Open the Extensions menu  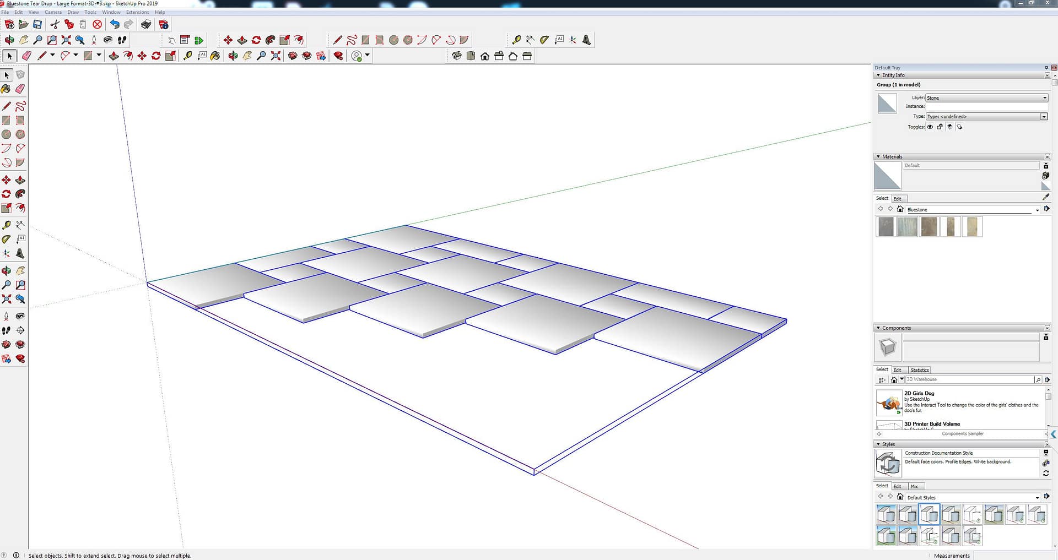pyautogui.click(x=137, y=12)
